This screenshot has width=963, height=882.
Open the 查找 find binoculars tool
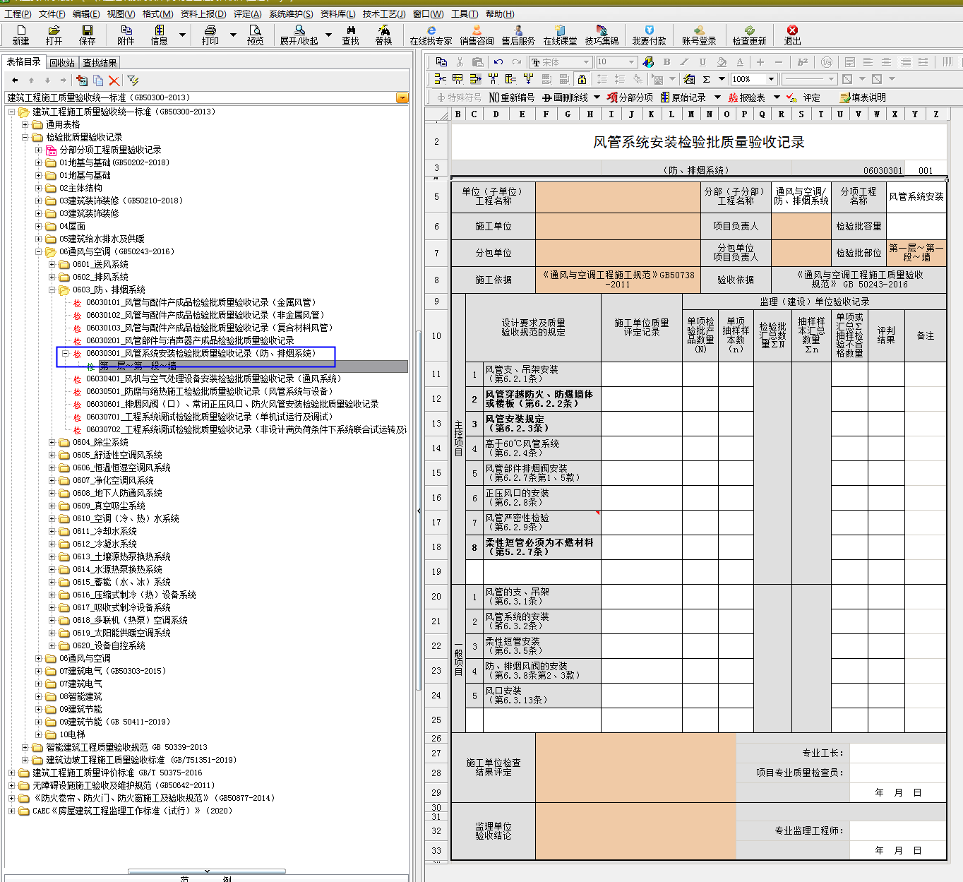[350, 35]
